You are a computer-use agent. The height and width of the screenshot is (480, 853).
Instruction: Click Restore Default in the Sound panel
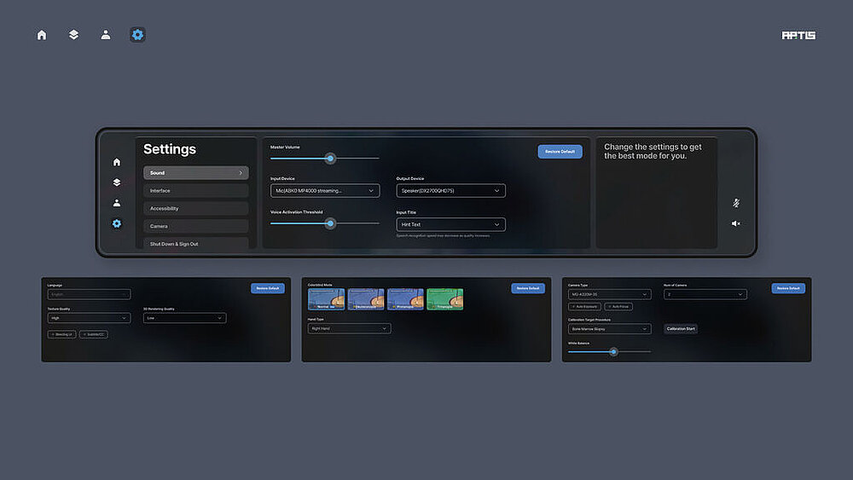coord(560,152)
